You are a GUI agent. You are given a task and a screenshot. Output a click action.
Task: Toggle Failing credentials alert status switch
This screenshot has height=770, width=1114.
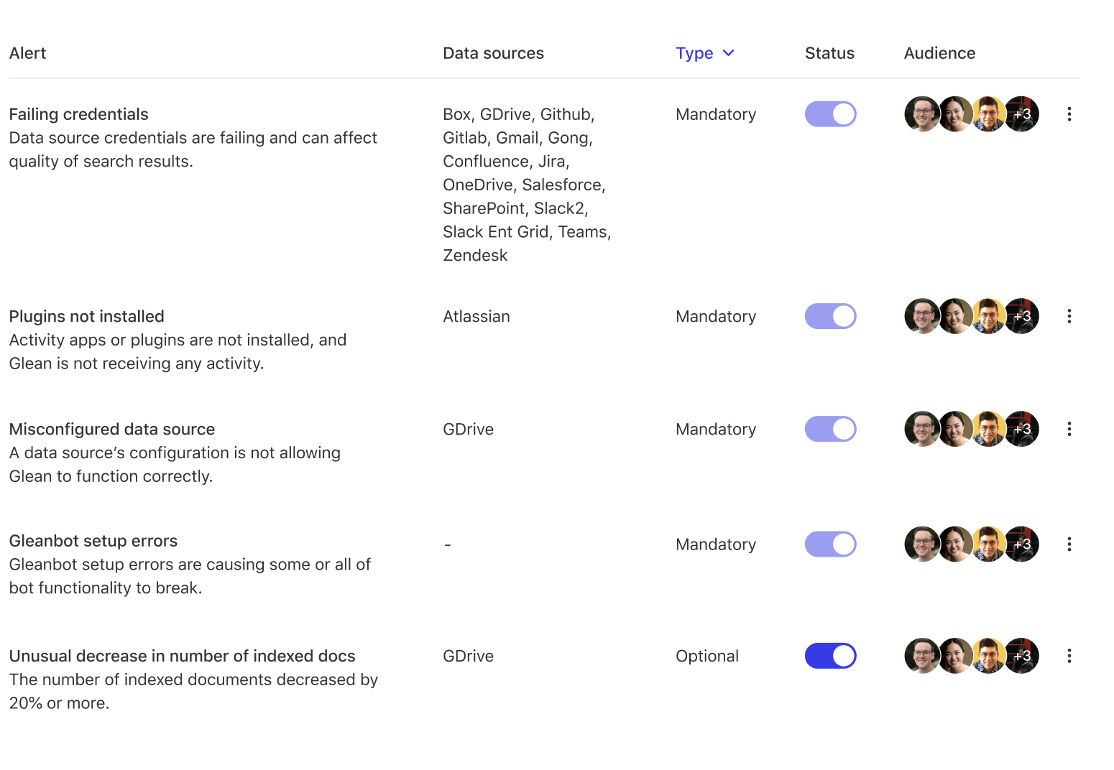[x=830, y=114]
